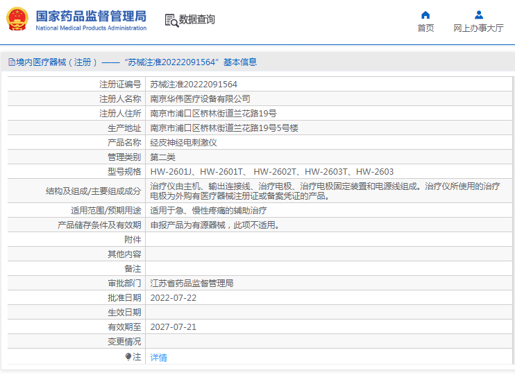Click the approval date 2022-07-22
The height and width of the screenshot is (375, 515).
[174, 297]
